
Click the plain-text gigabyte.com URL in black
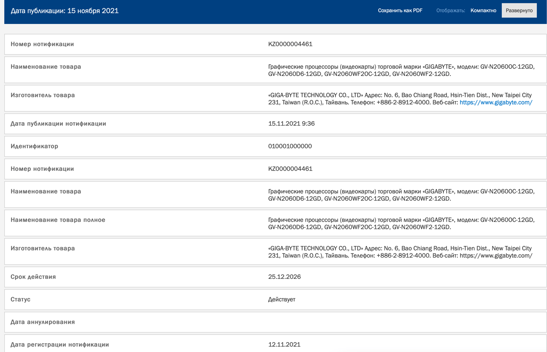(496, 256)
